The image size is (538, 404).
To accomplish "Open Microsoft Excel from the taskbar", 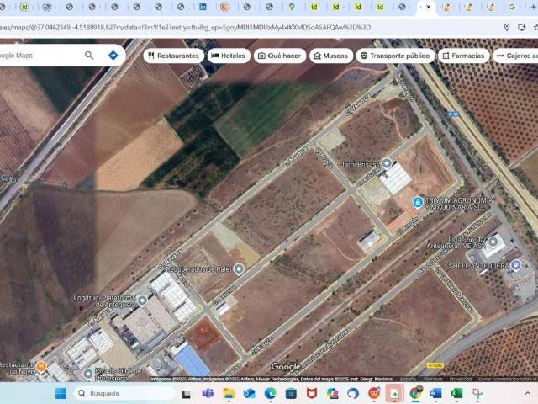I will click(456, 393).
